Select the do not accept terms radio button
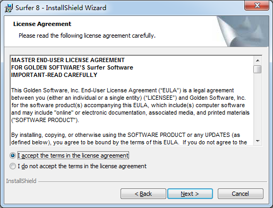Image resolution: width=273 pixels, height=208 pixels. pos(13,166)
